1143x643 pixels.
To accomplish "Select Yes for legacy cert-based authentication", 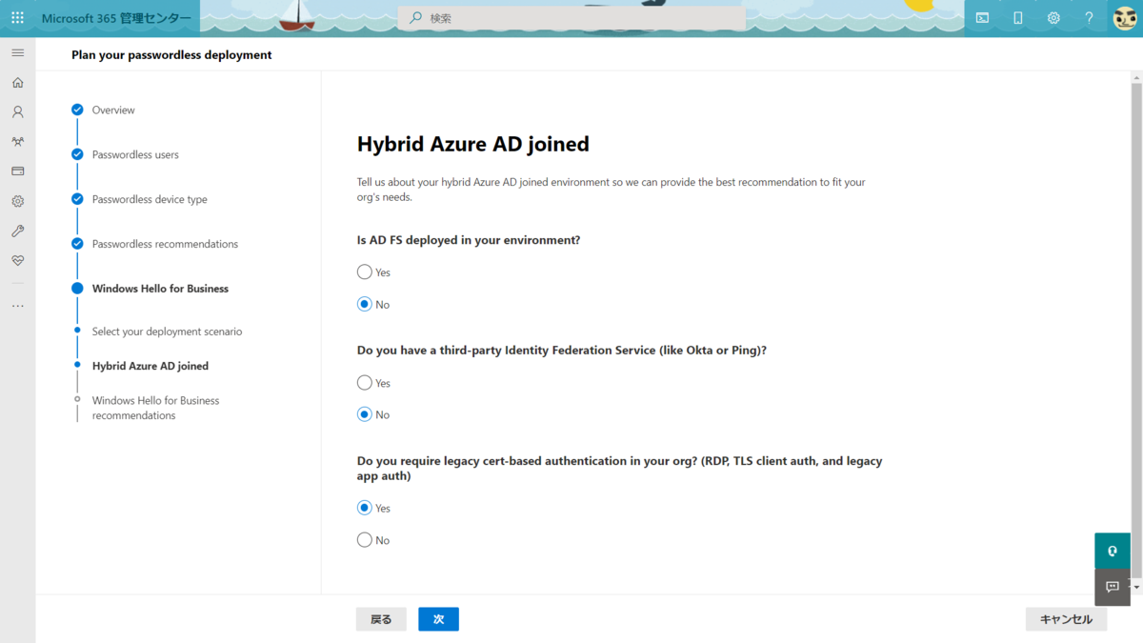I will [365, 508].
